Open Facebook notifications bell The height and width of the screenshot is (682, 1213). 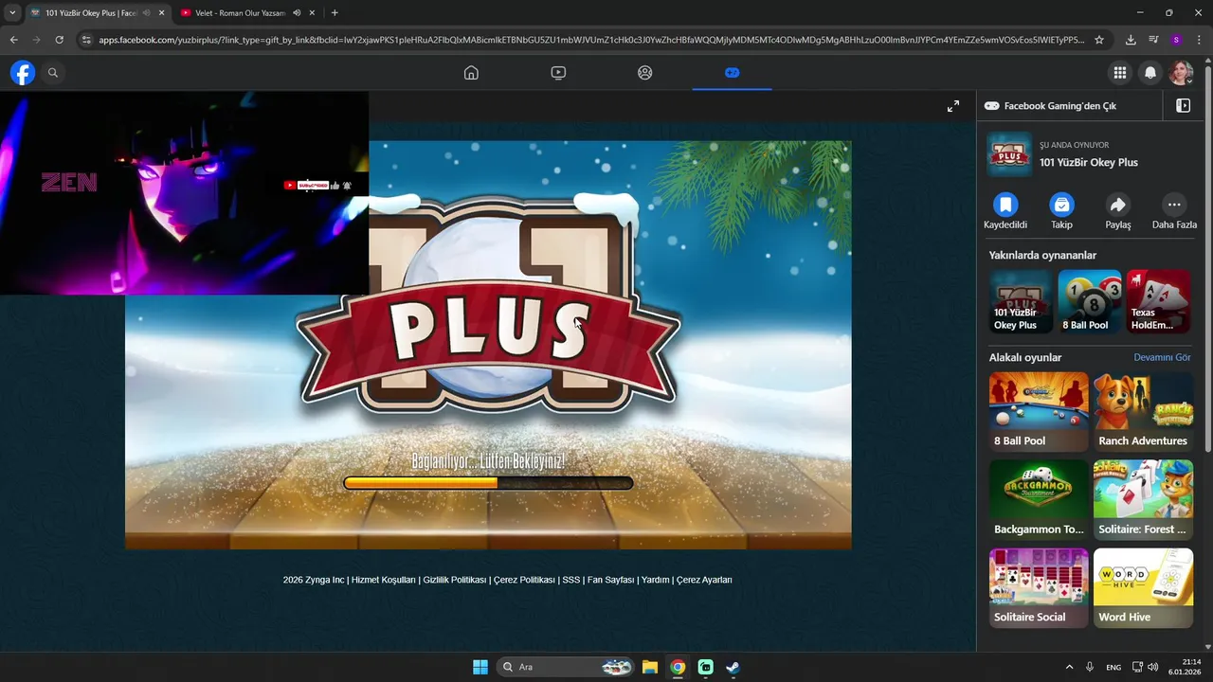1150,72
